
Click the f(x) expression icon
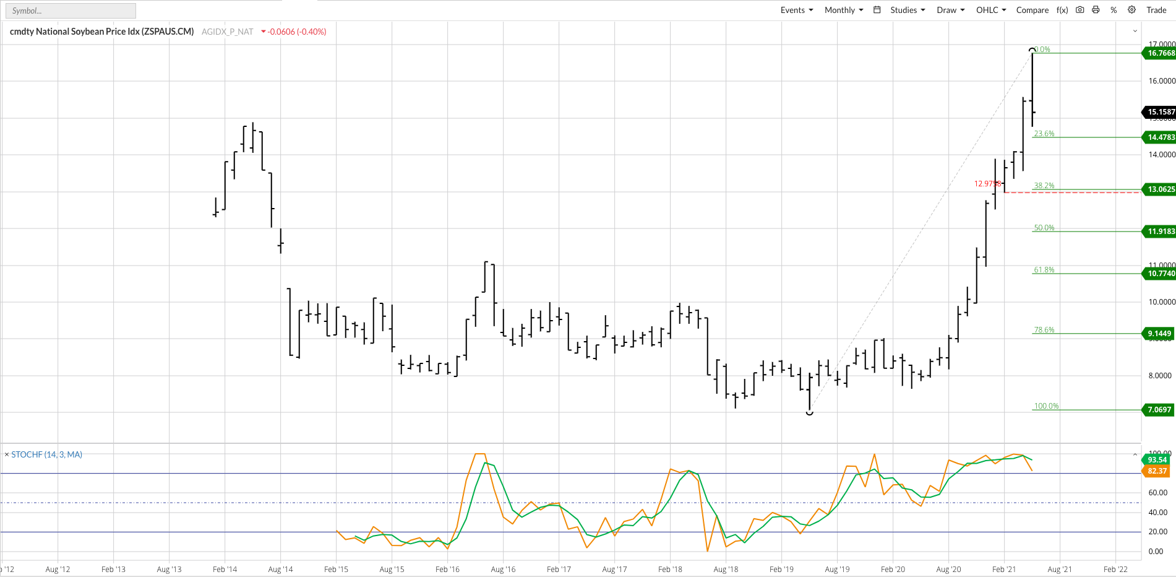pos(1062,10)
